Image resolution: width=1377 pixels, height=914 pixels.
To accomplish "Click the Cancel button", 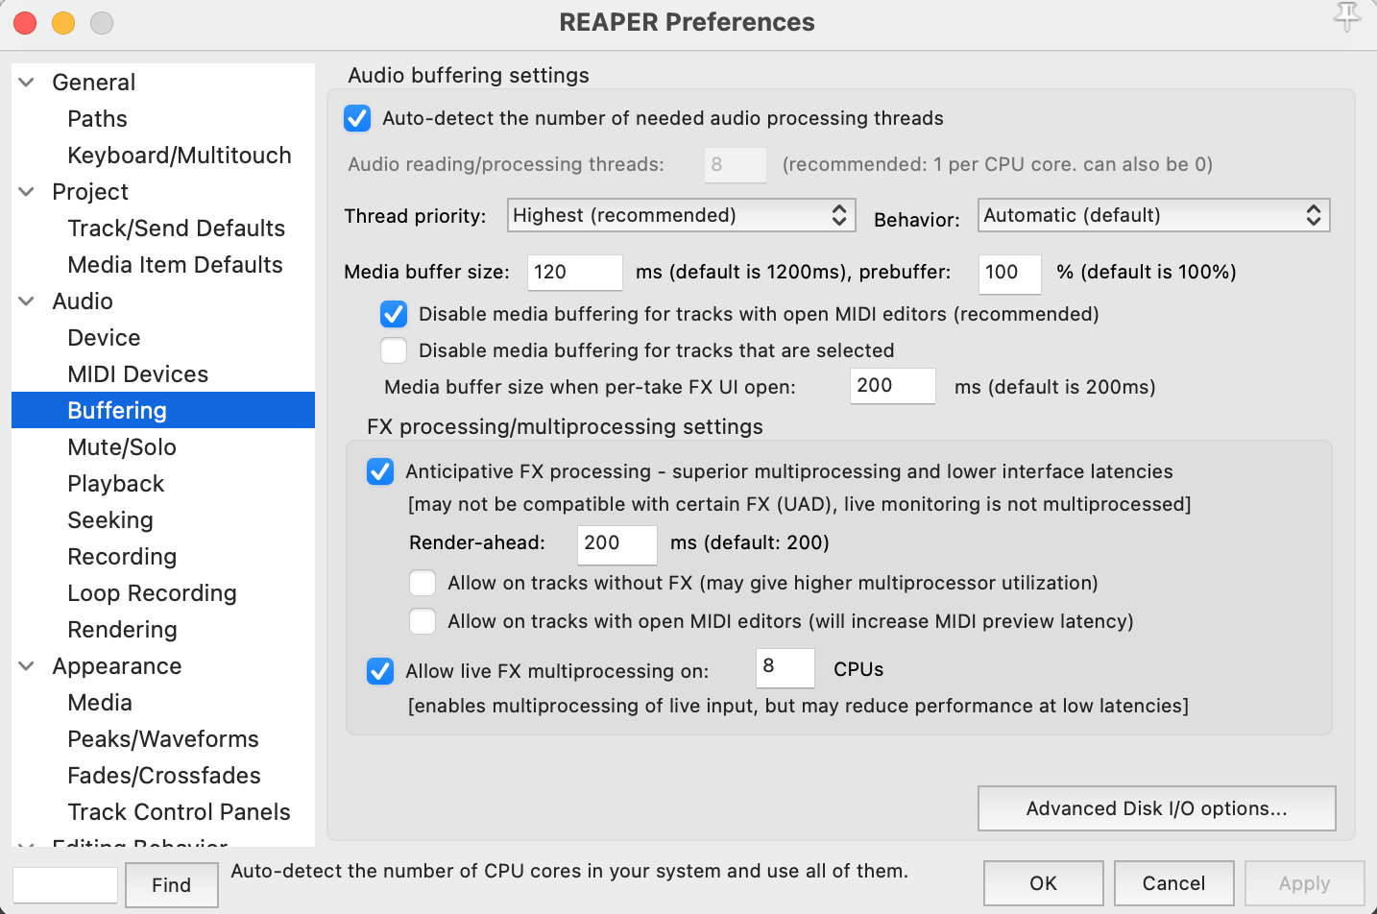I will coord(1173,883).
